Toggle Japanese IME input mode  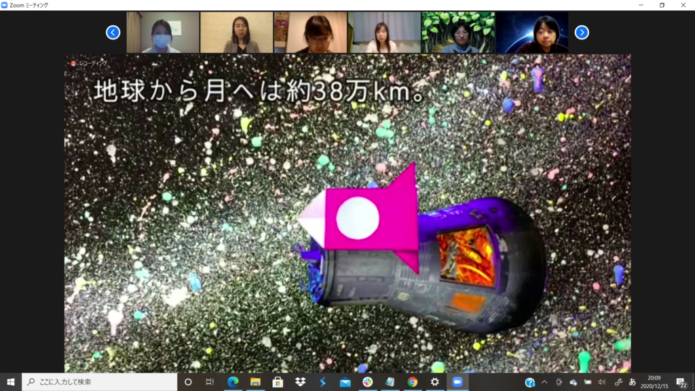coord(633,381)
